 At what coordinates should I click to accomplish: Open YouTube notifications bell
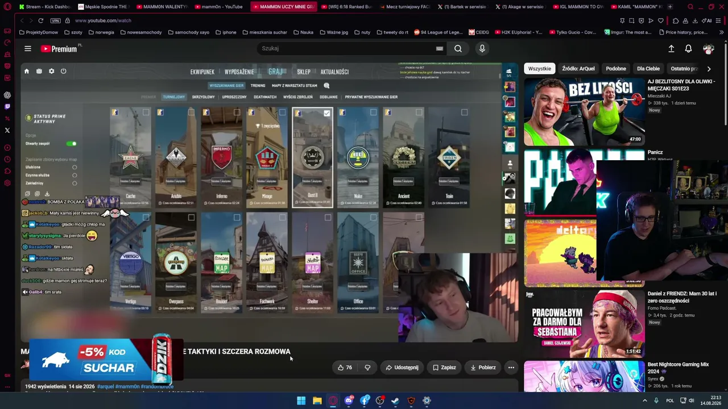pyautogui.click(x=688, y=49)
